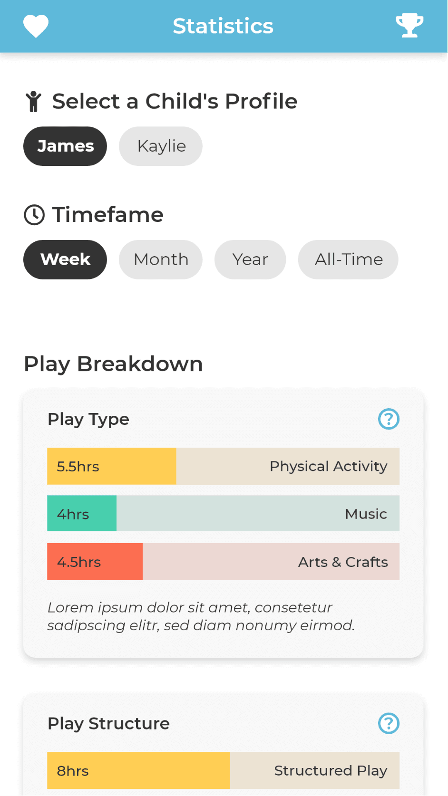Screen dimensions: 448x796
Task: Click the Physical Activity 5.5hrs bar
Action: (223, 466)
